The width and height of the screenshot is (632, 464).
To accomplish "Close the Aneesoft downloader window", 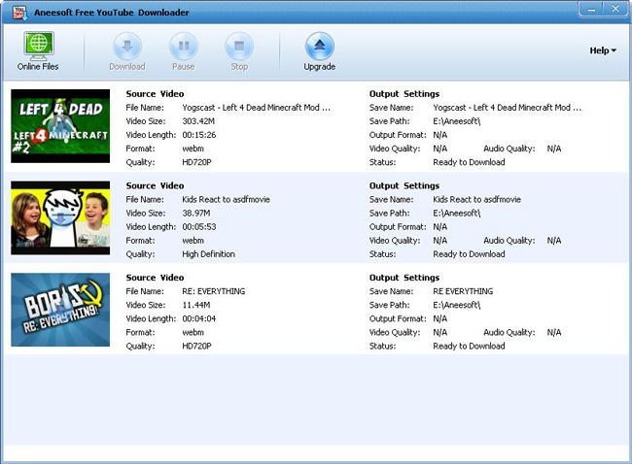I will 615,9.
